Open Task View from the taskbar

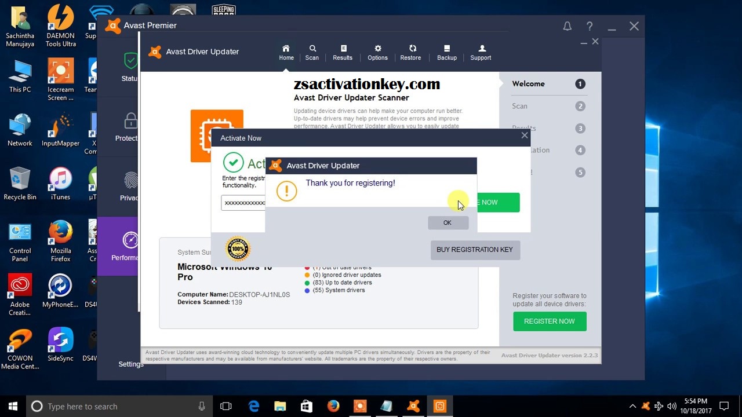point(226,406)
